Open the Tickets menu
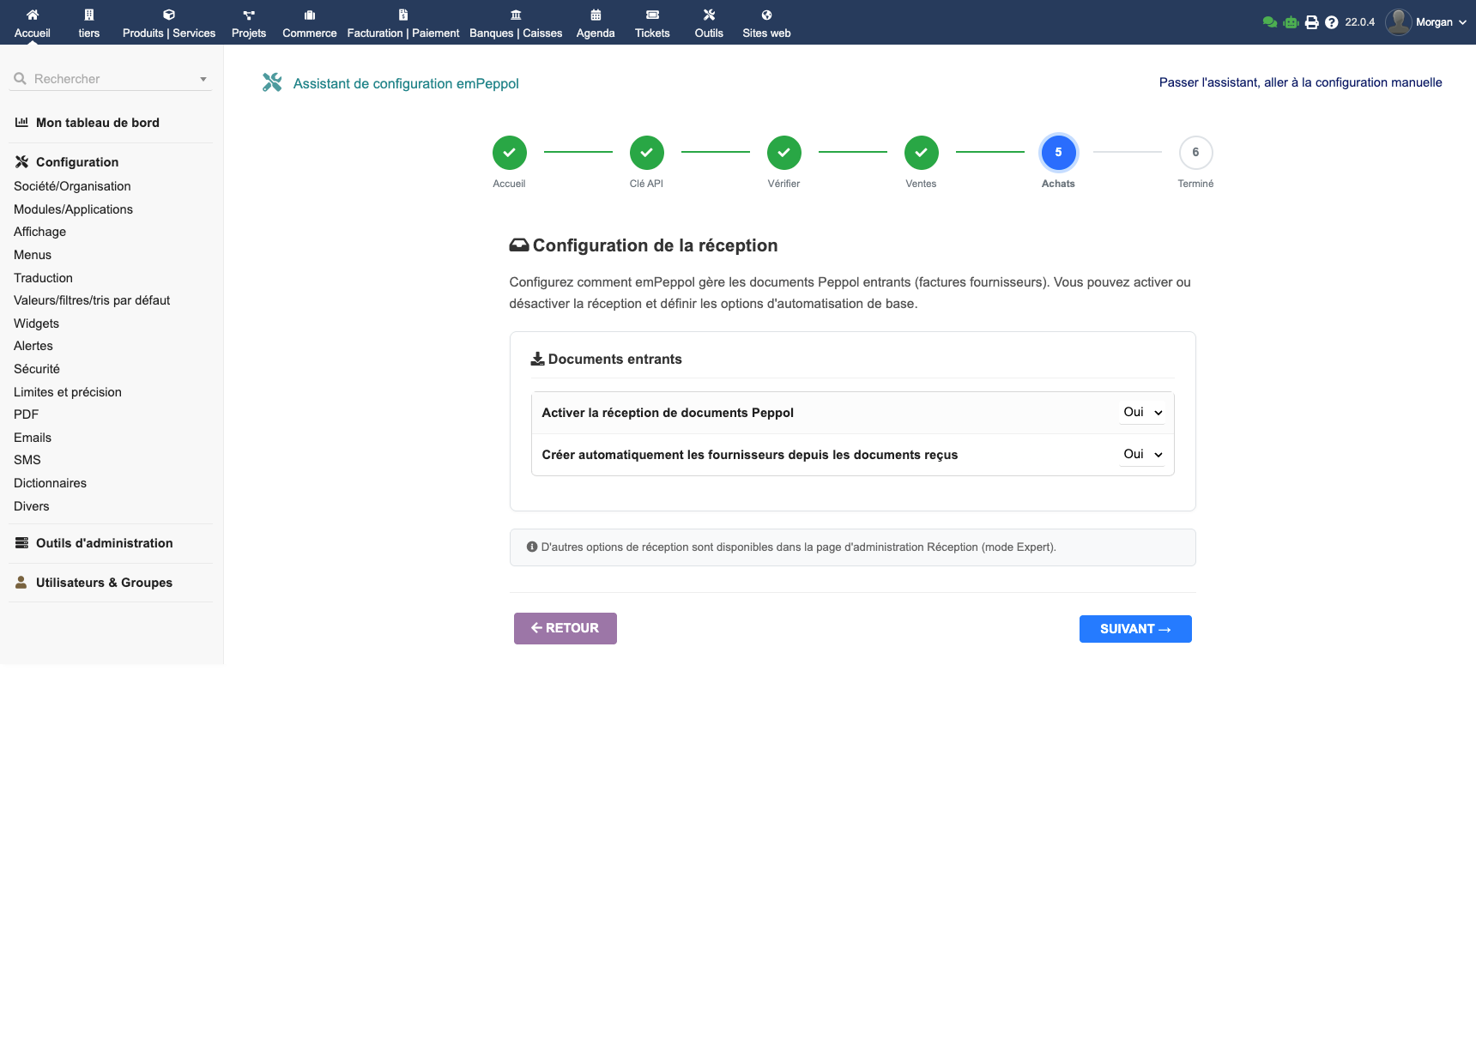 (x=652, y=22)
